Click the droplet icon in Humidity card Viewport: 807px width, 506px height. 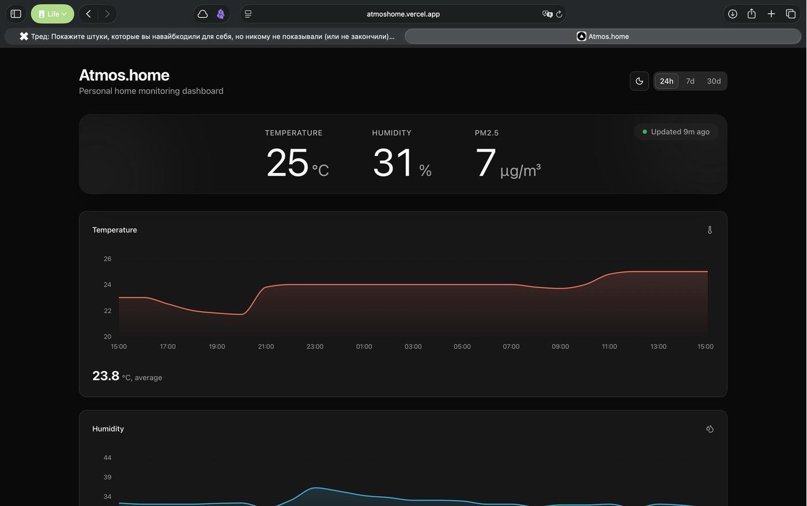point(710,429)
